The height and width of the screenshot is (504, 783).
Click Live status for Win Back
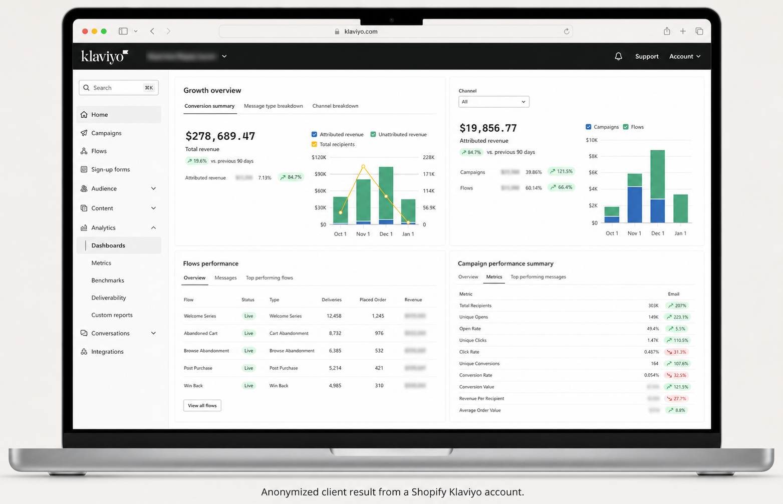[x=248, y=386]
